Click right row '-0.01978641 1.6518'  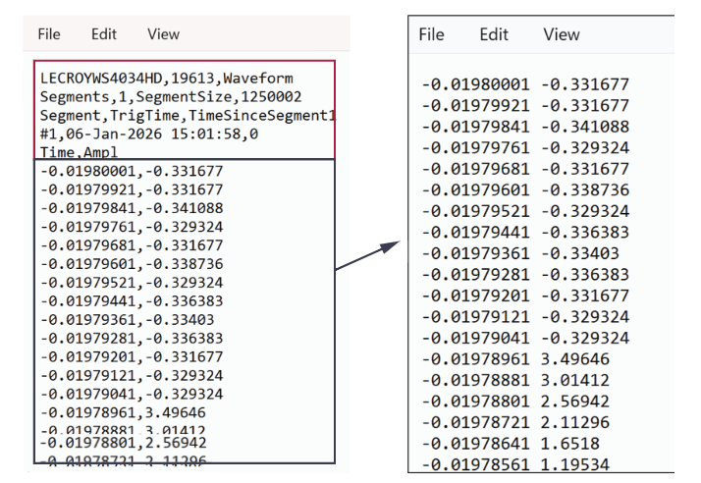(x=511, y=444)
